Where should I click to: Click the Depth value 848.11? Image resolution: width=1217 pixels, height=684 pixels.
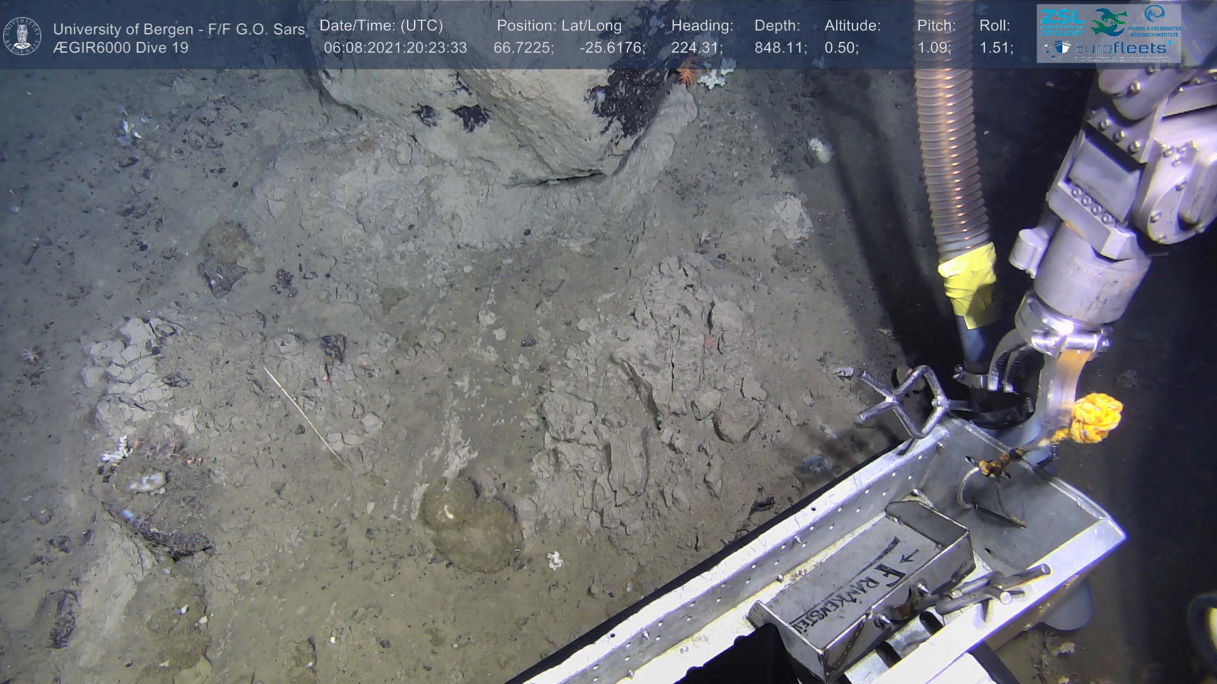(780, 48)
